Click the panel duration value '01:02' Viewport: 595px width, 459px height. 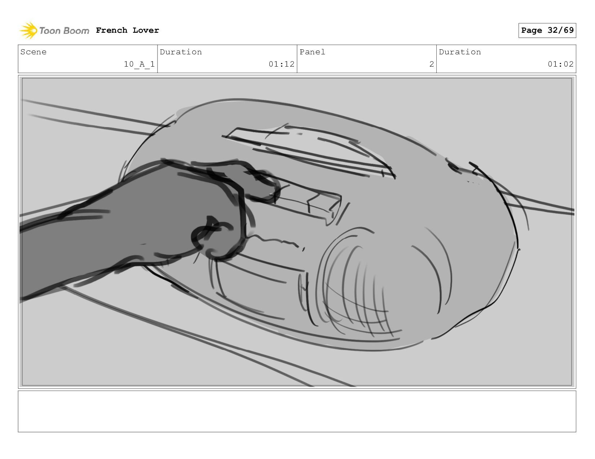click(560, 64)
